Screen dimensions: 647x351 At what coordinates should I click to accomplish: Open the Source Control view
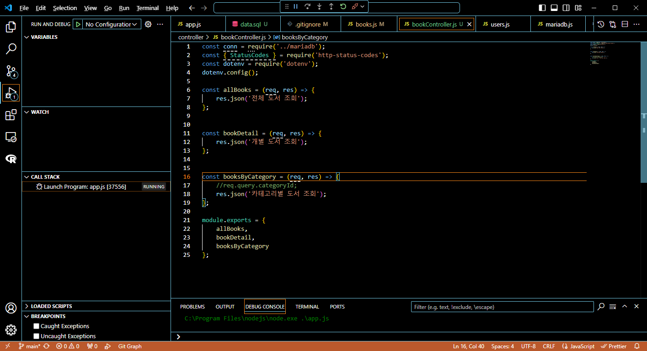(x=11, y=71)
